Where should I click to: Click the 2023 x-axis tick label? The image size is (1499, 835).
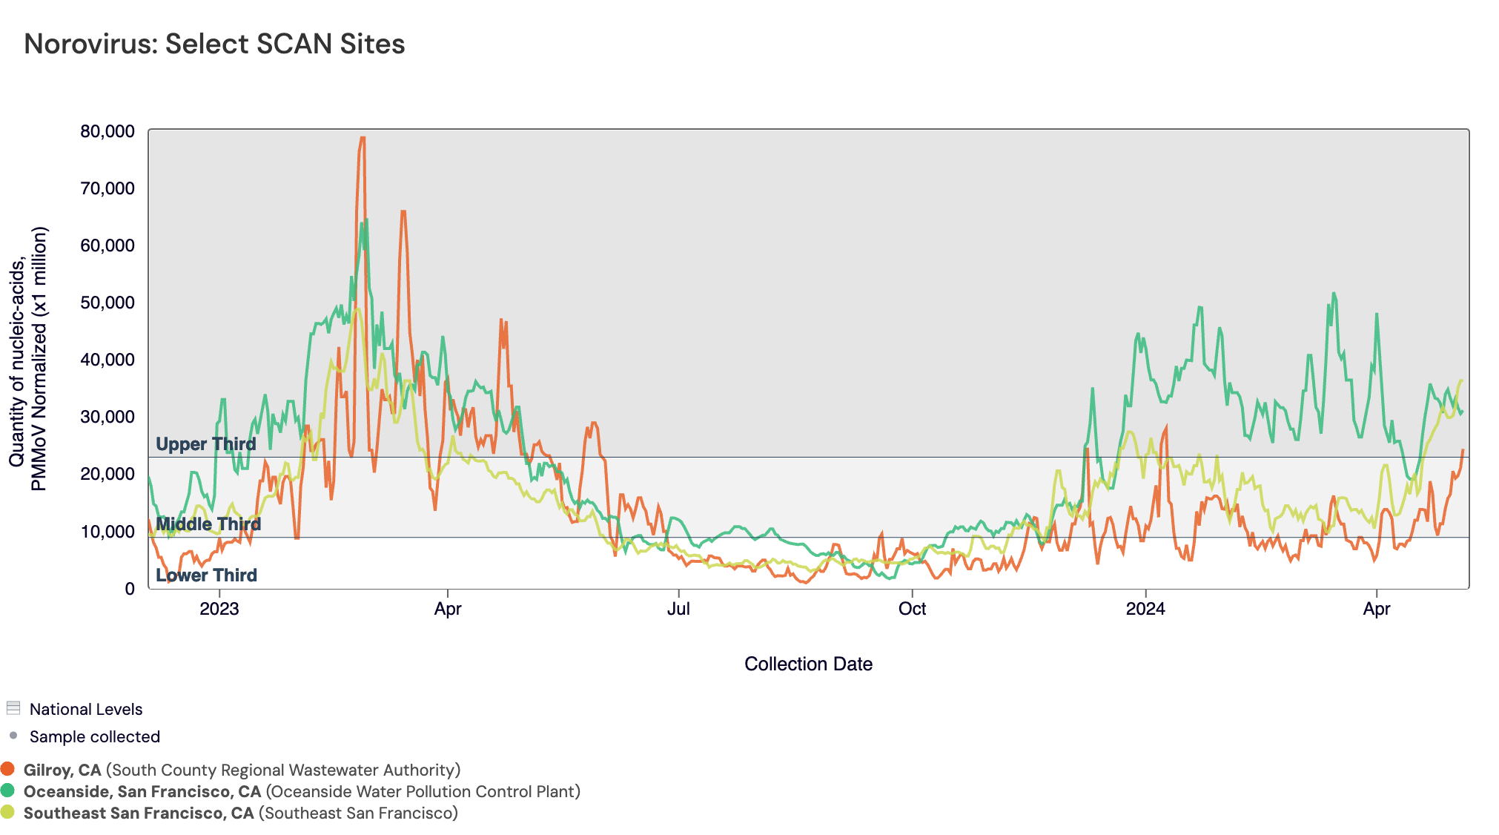pyautogui.click(x=219, y=609)
